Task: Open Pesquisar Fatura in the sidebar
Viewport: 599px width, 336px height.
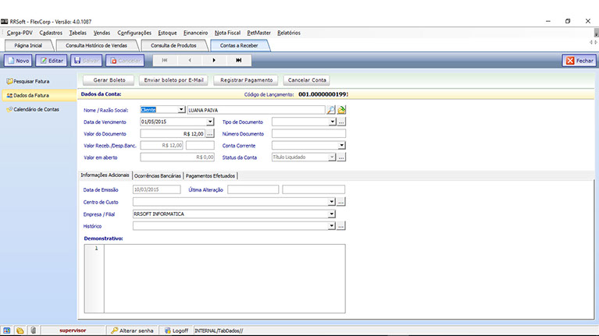Action: click(32, 81)
